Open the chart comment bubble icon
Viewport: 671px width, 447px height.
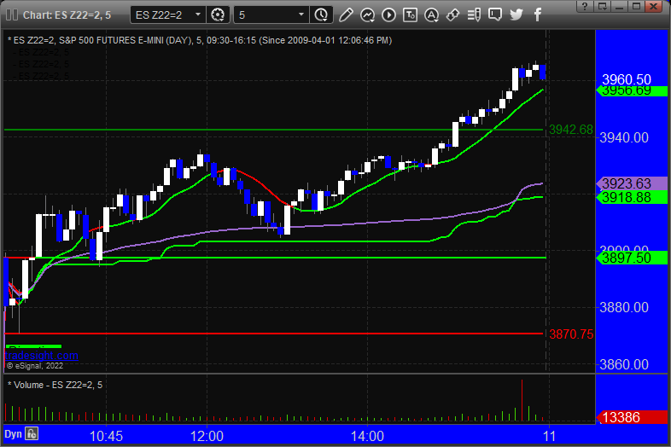coord(495,15)
